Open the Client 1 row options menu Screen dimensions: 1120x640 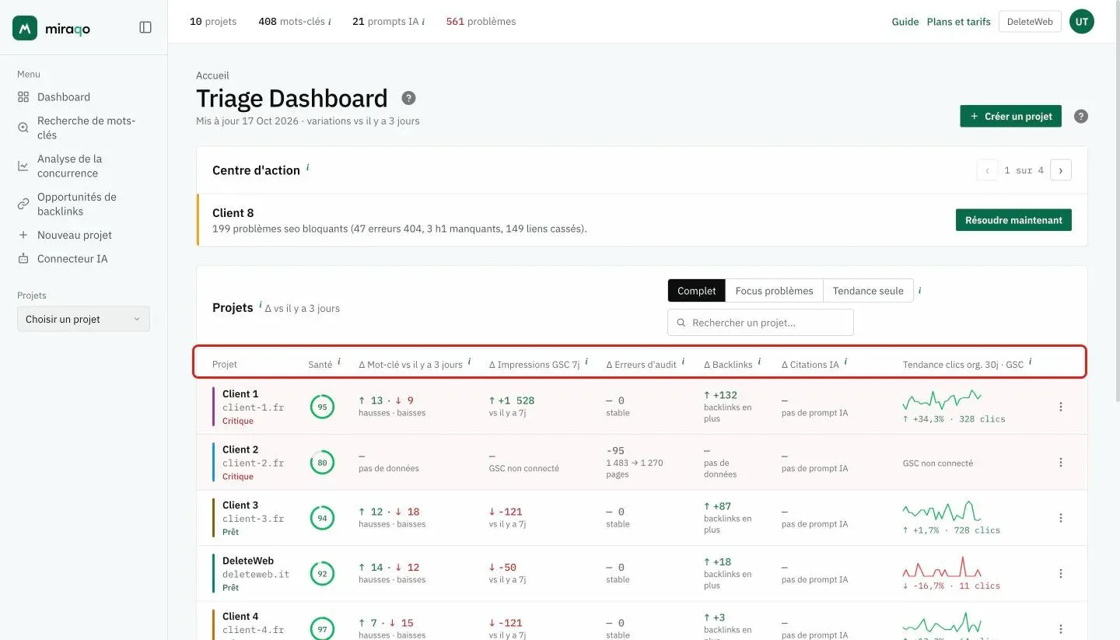coord(1061,407)
